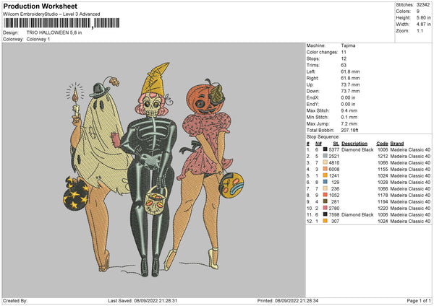
Task: Click the 'Page 1 of 1' footer text
Action: click(419, 300)
